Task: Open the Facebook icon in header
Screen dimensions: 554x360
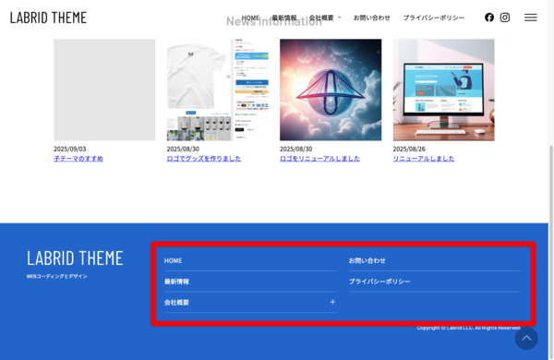Action: pos(489,18)
